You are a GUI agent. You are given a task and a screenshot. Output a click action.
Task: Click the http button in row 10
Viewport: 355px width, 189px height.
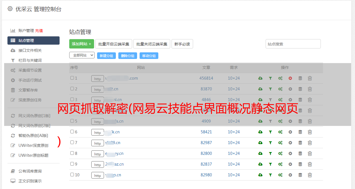pyautogui.click(x=98, y=175)
